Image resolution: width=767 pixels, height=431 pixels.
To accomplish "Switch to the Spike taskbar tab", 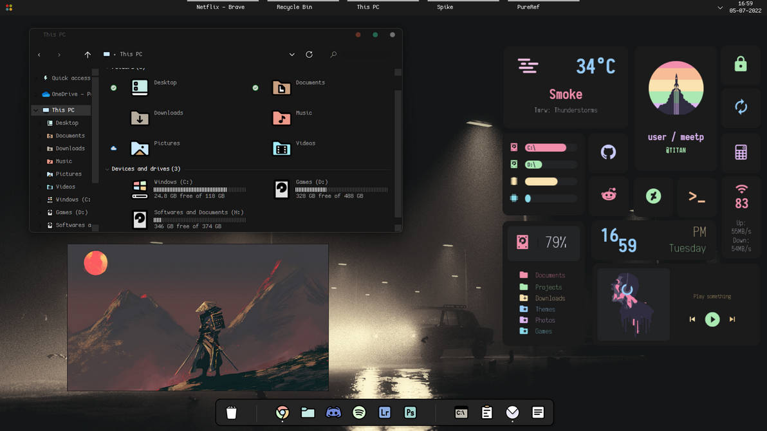I will [444, 7].
